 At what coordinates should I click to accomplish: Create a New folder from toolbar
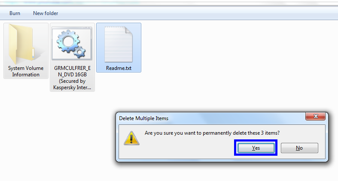click(46, 13)
